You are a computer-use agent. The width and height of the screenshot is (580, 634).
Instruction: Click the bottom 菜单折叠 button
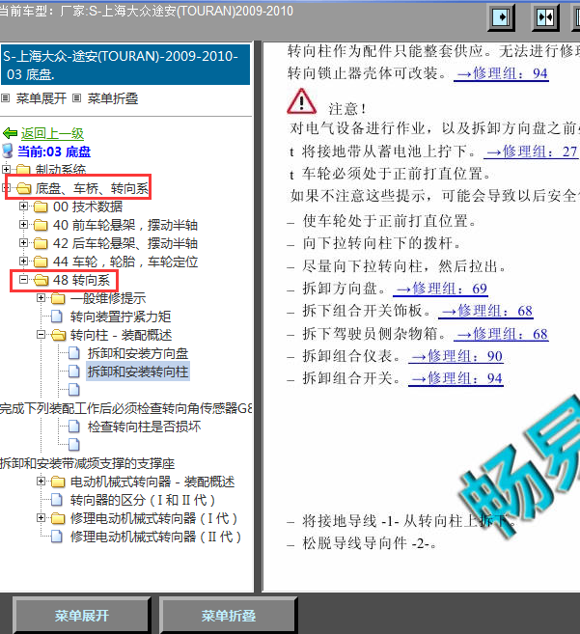tap(229, 616)
